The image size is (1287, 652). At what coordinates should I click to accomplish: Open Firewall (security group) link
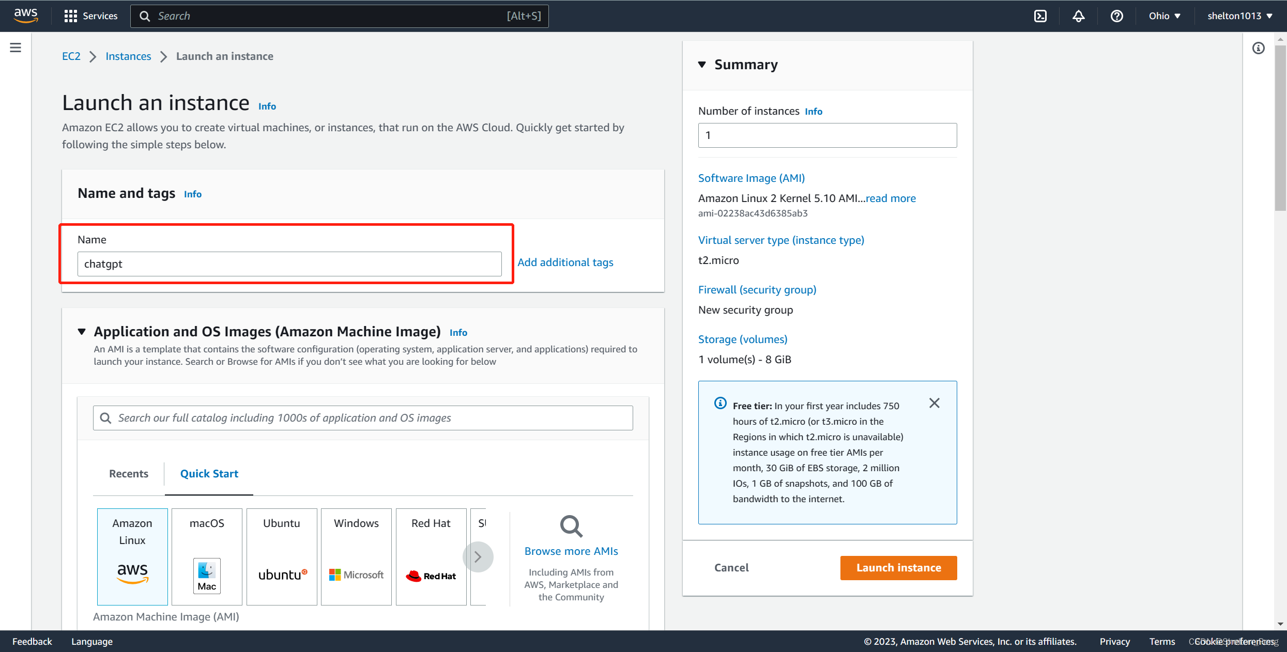click(x=757, y=290)
